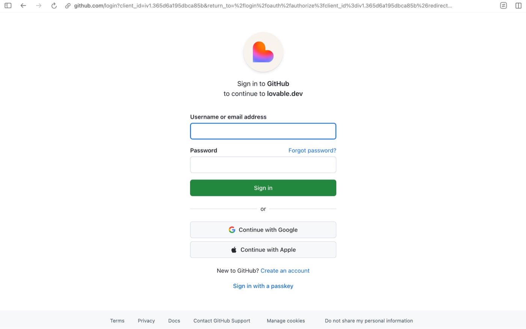Screen dimensions: 526x329
Task: Choose Continue with Google
Action: point(263,230)
